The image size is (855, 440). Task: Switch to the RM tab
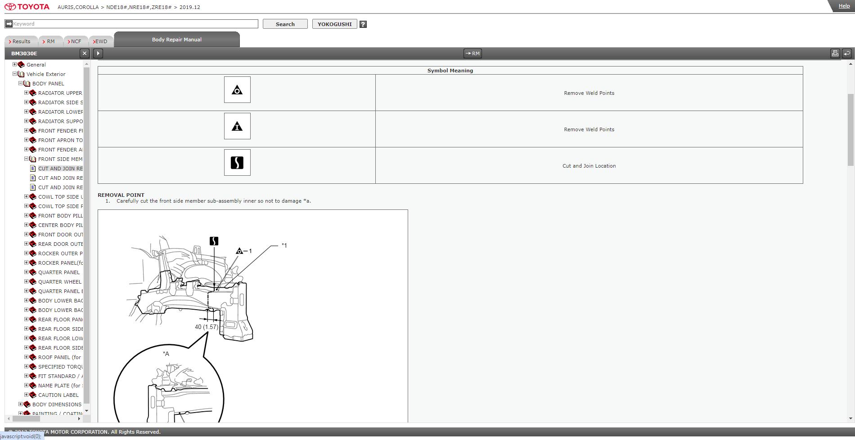[x=50, y=41]
